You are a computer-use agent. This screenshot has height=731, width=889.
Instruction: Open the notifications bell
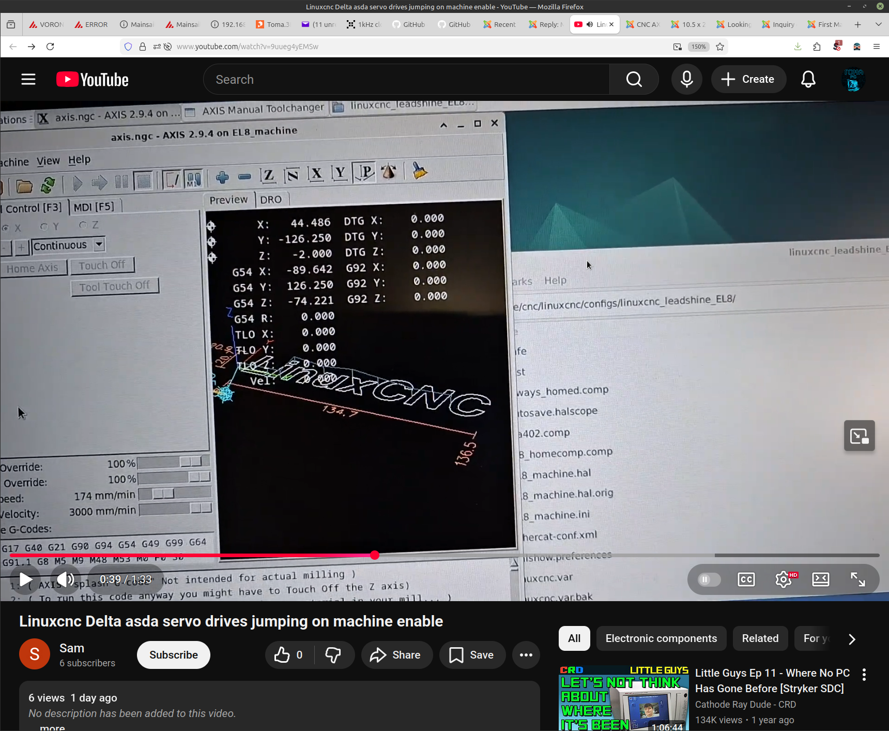pyautogui.click(x=808, y=79)
